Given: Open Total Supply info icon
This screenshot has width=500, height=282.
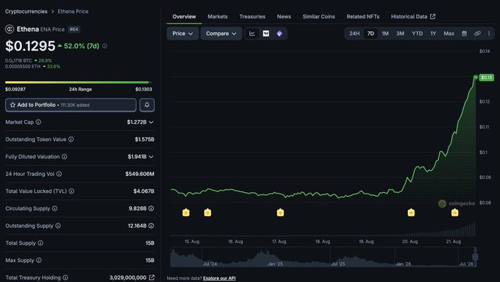Looking at the screenshot, I should [40, 243].
